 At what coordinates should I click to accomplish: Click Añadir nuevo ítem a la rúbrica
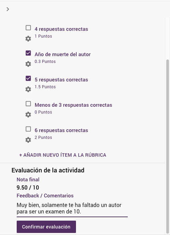click(x=63, y=155)
